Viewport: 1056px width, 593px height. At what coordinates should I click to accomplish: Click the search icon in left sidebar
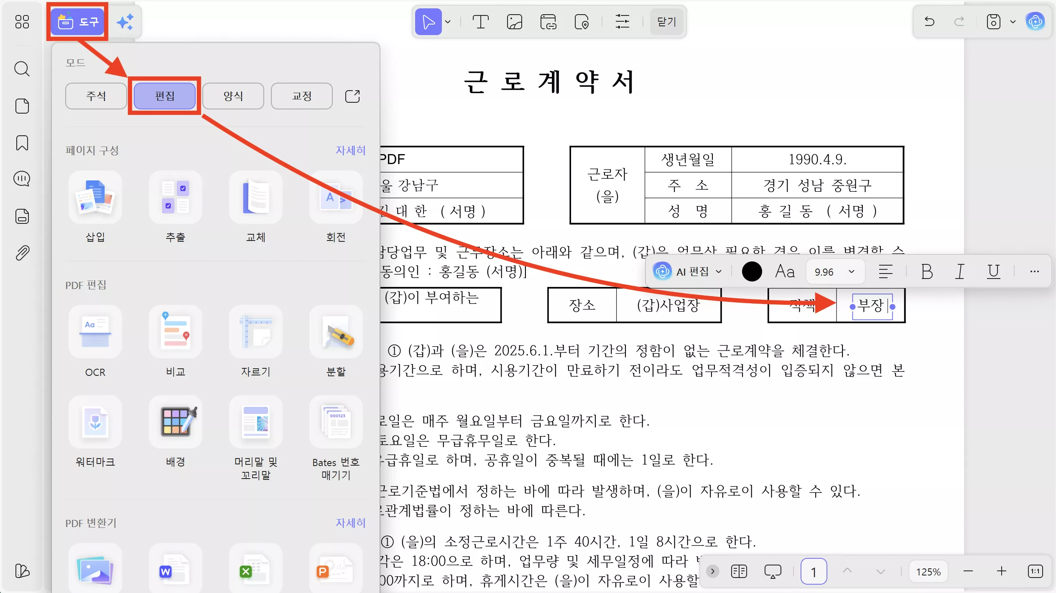(22, 68)
